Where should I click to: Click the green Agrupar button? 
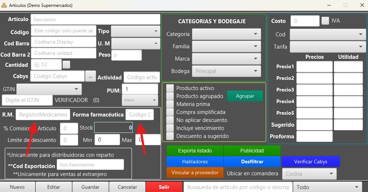click(245, 96)
